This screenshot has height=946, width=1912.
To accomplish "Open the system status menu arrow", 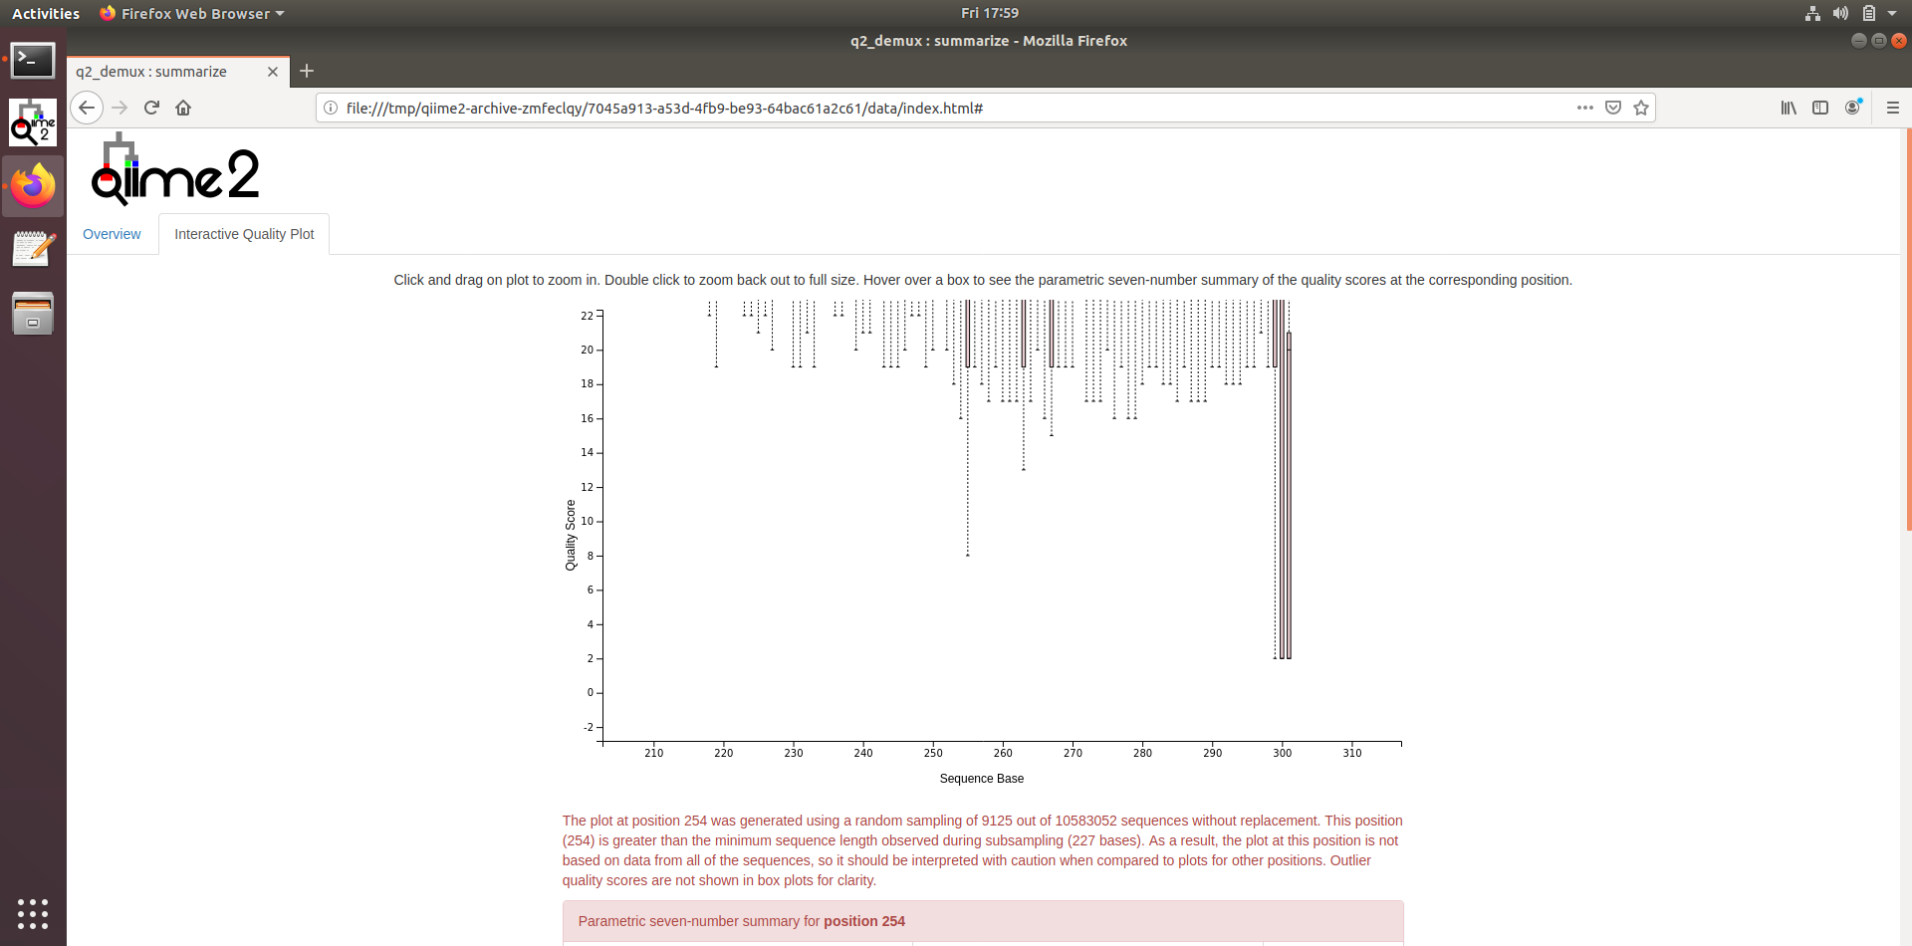I will [1892, 13].
